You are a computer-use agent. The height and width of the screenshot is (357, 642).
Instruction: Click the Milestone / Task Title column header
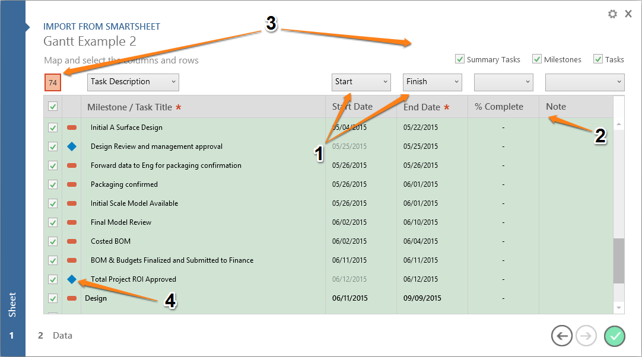tap(129, 107)
